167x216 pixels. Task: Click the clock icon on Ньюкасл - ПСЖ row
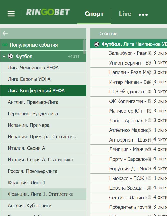(149, 178)
